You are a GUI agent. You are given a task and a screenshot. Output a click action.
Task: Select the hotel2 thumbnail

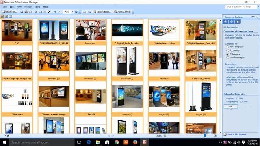point(90,99)
